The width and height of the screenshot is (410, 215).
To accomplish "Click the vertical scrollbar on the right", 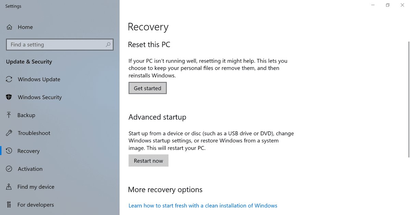I will tap(409, 99).
